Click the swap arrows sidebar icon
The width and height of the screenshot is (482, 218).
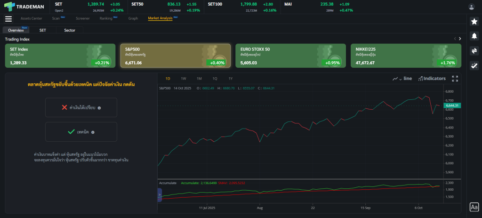point(474,51)
